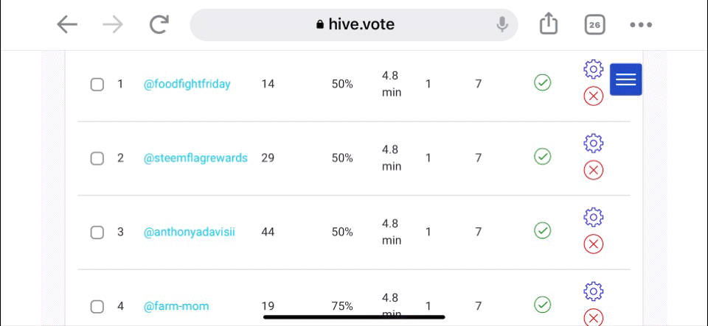708x326 pixels.
Task: Check the box next to @anthonyadavisii
Action: pyautogui.click(x=97, y=233)
